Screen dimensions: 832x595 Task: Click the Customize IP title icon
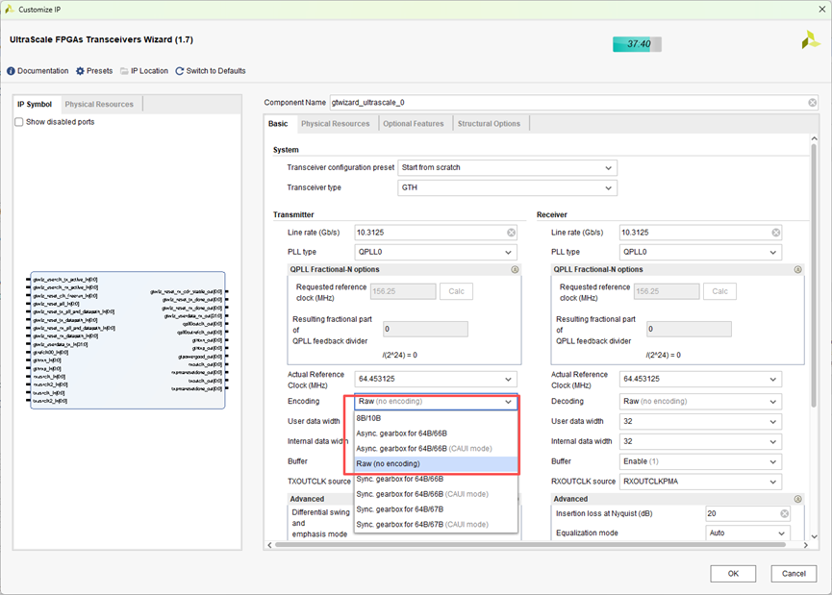click(9, 9)
